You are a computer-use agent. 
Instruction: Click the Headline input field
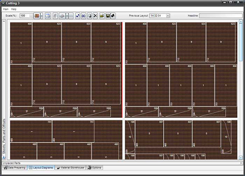[221, 16]
